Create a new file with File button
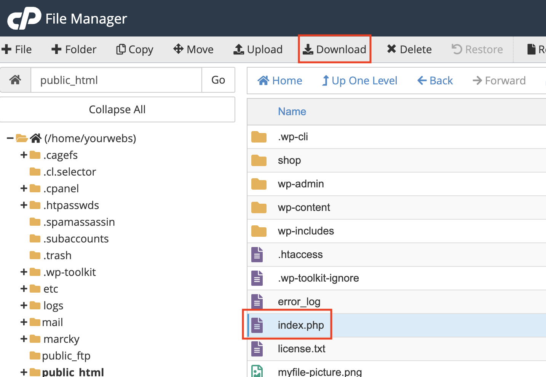 (x=17, y=49)
